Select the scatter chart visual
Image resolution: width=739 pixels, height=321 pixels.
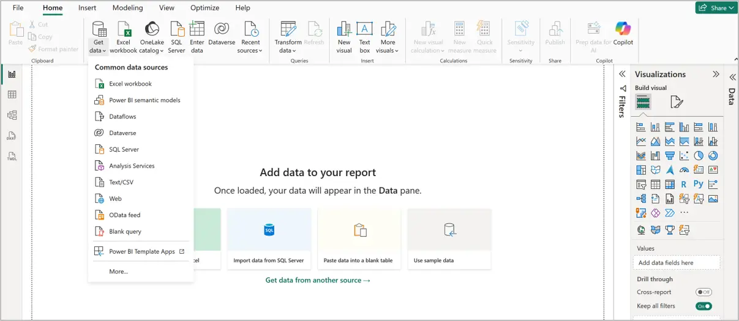click(x=684, y=155)
